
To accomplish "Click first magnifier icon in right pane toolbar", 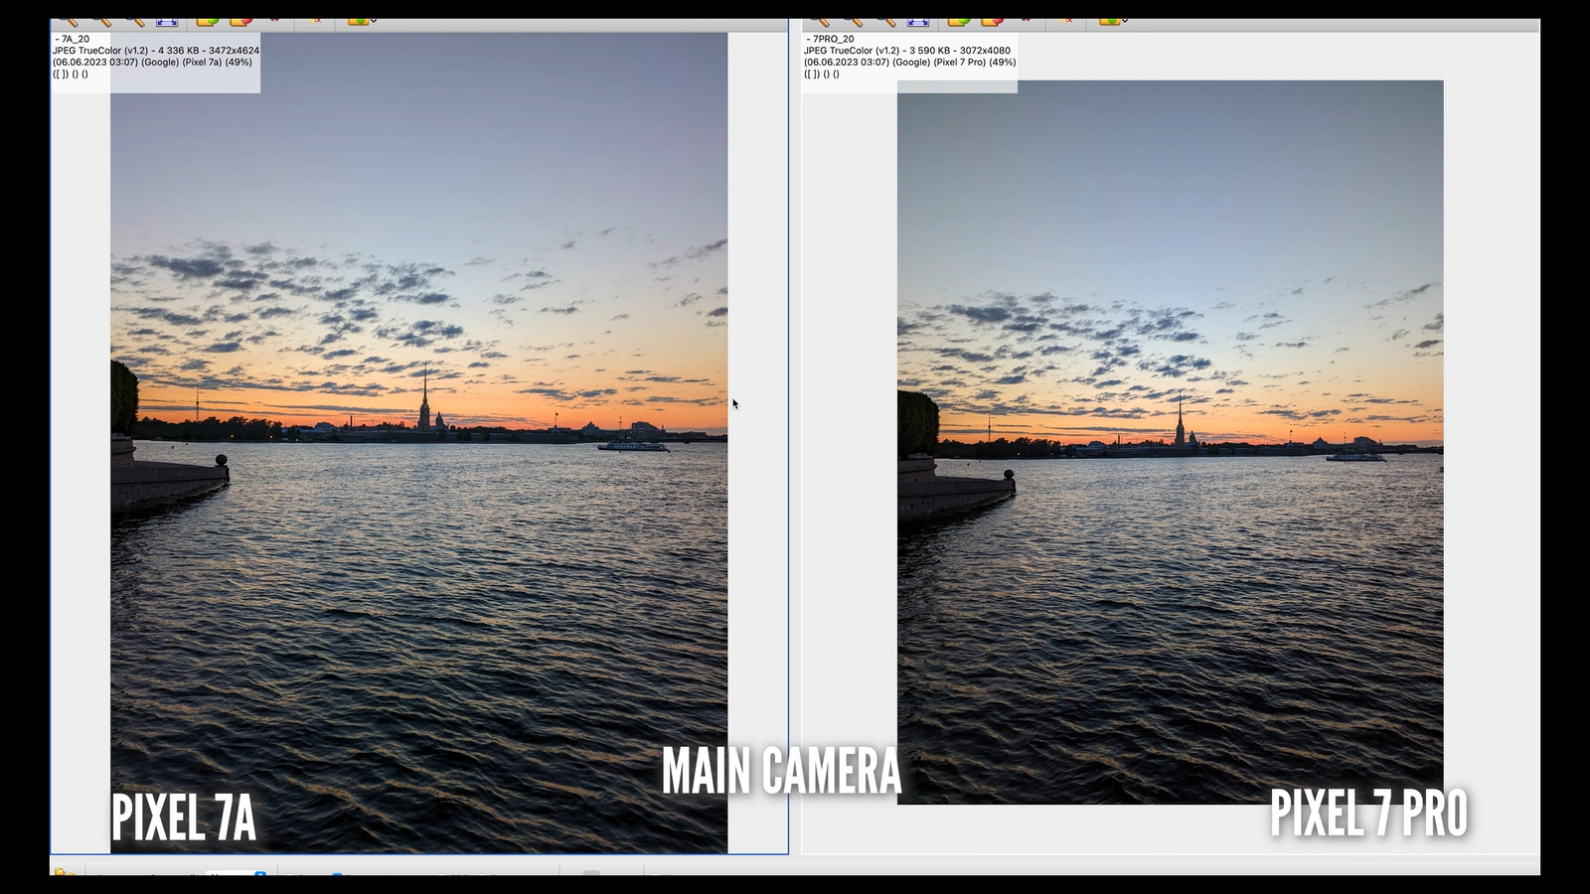I will tap(820, 21).
